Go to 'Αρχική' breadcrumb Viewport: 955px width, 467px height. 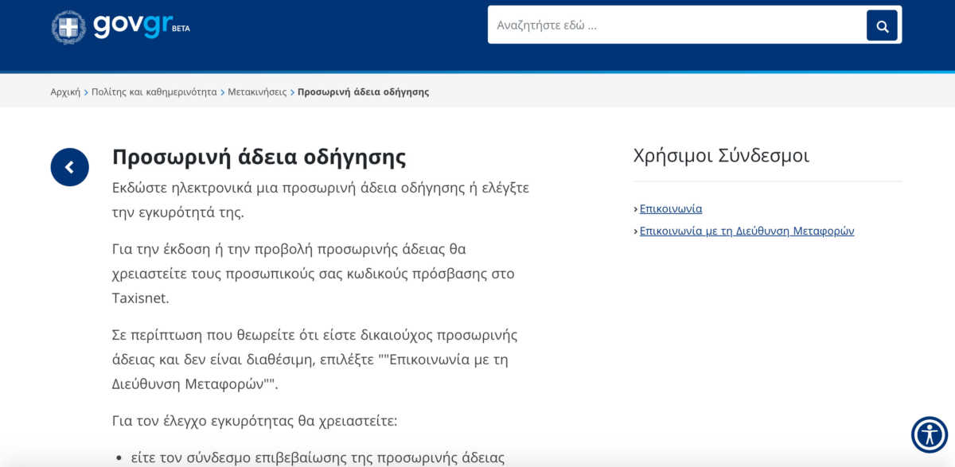65,91
